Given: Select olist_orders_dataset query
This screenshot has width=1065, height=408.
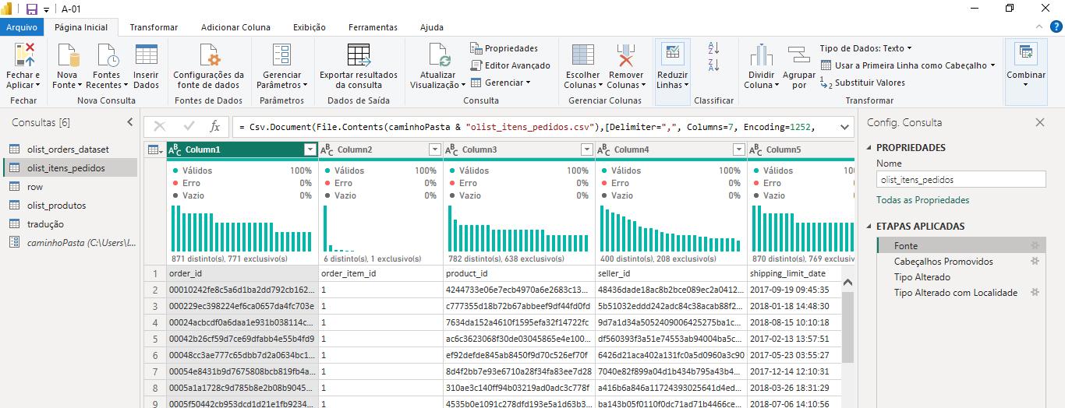Looking at the screenshot, I should 70,149.
